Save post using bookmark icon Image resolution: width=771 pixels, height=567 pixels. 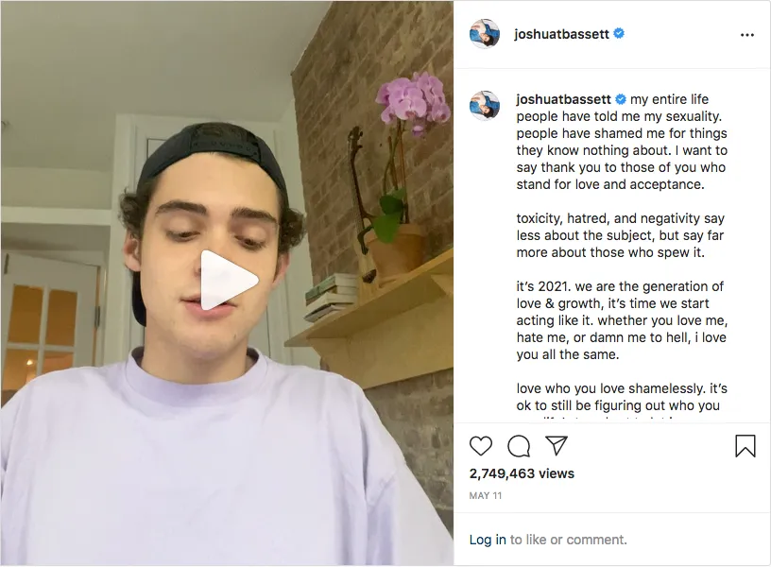coord(745,446)
